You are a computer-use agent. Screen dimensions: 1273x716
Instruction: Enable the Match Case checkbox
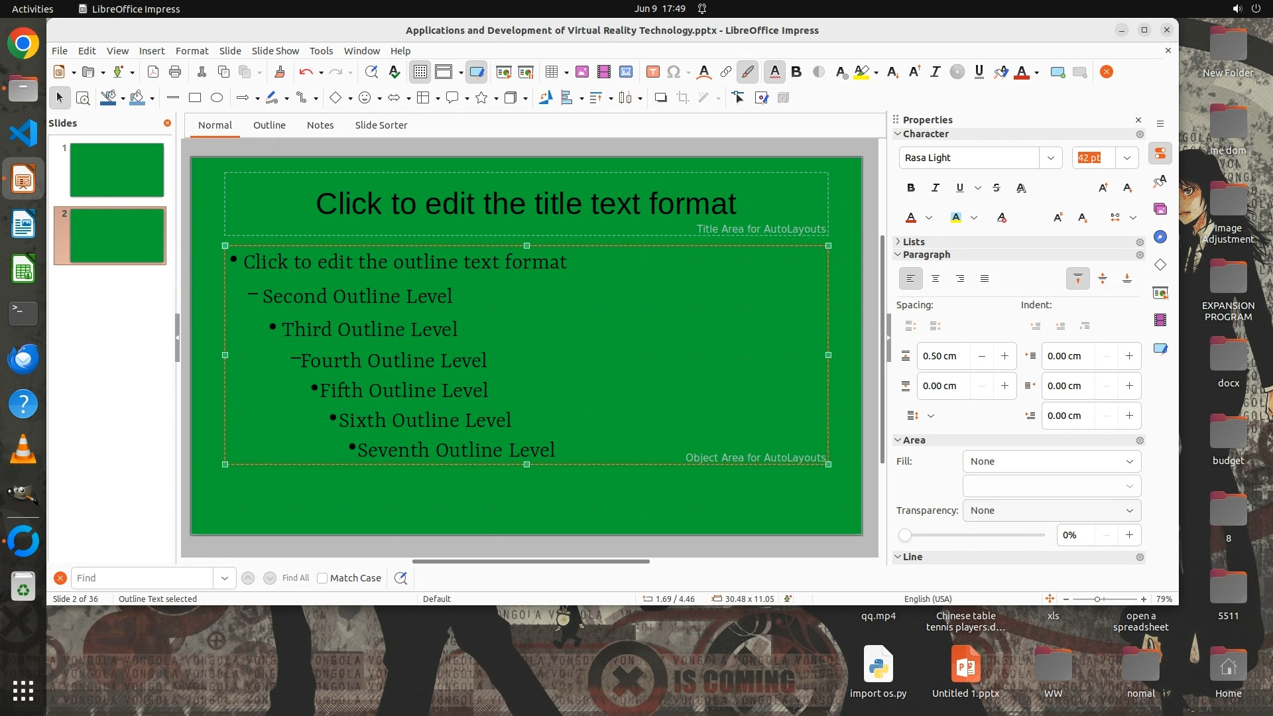coord(322,578)
